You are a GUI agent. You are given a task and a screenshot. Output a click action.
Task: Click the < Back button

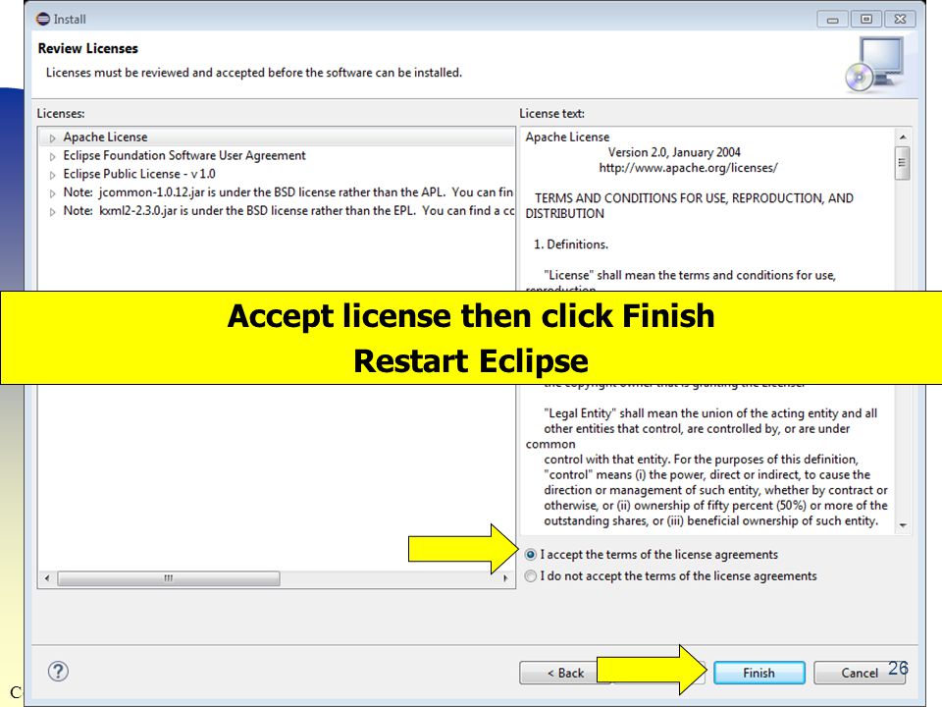[x=565, y=673]
